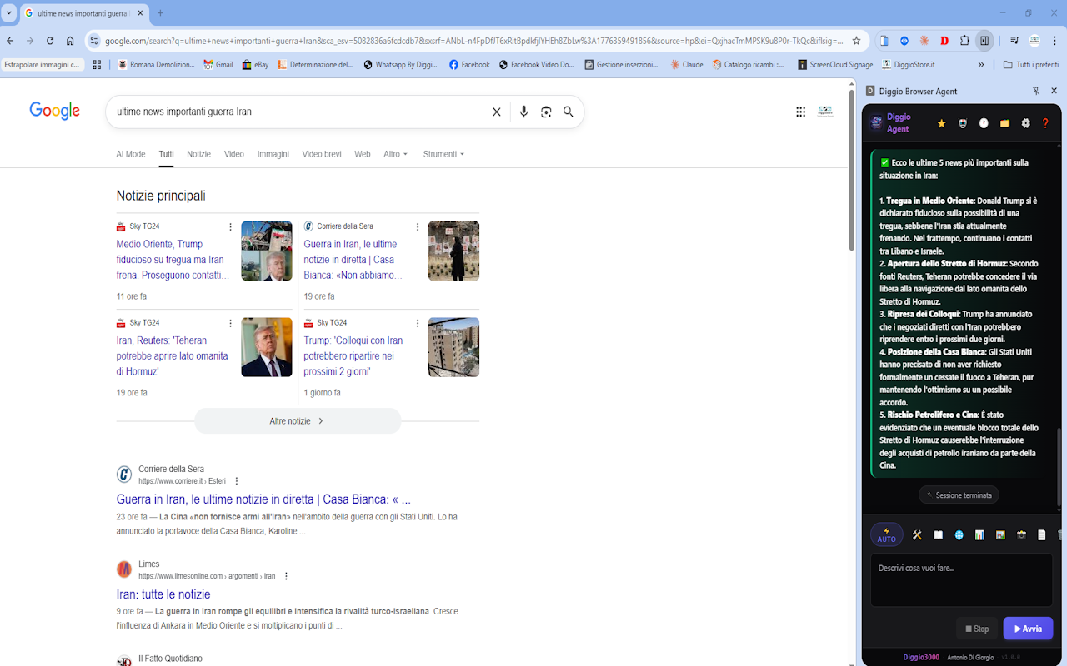Click the globe icon in agent toolbar
Screen dimensions: 1067x666
tap(959, 535)
